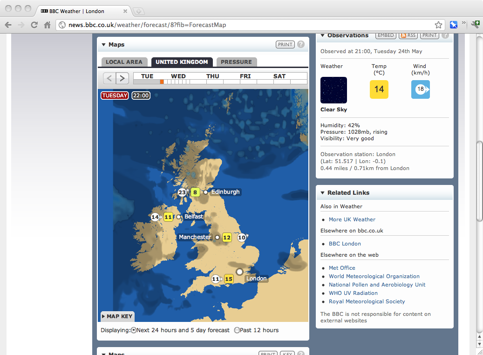Open the browser home page
Image resolution: width=483 pixels, height=355 pixels.
click(x=47, y=25)
